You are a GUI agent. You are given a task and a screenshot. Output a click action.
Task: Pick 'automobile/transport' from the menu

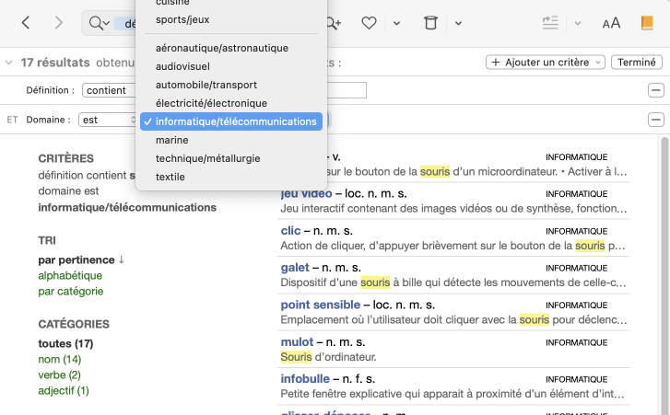pos(206,85)
